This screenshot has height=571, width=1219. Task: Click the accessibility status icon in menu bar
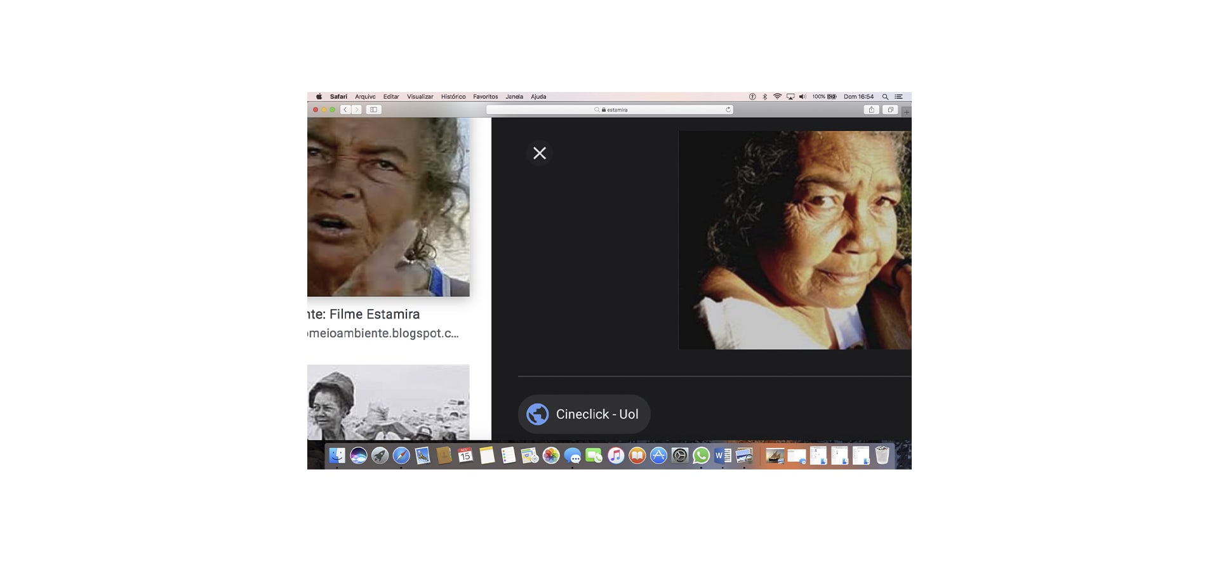point(752,96)
